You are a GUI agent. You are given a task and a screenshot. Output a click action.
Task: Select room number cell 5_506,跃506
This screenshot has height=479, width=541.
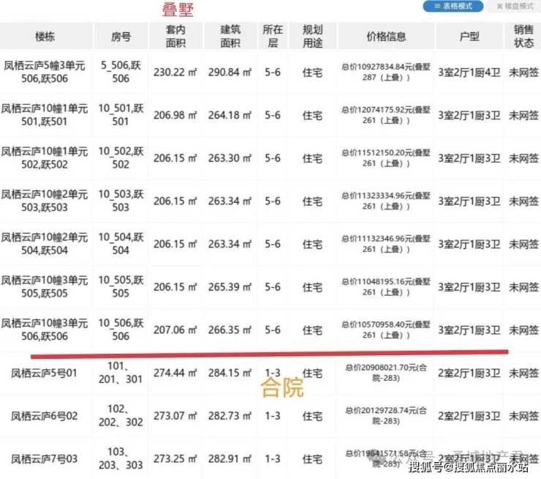[x=121, y=72]
